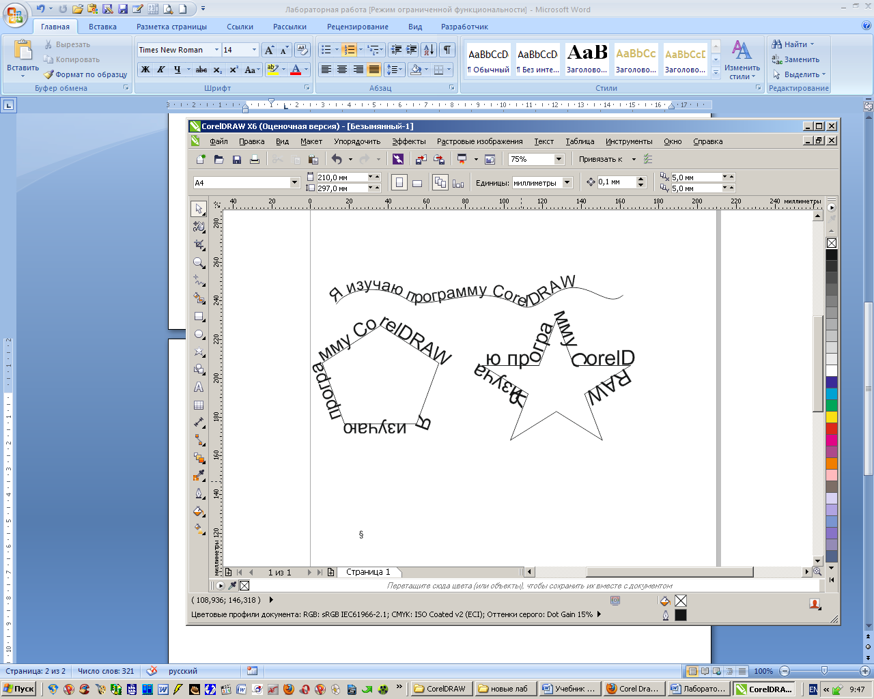
Task: Click the CorelDRAW New document icon
Action: click(x=201, y=159)
